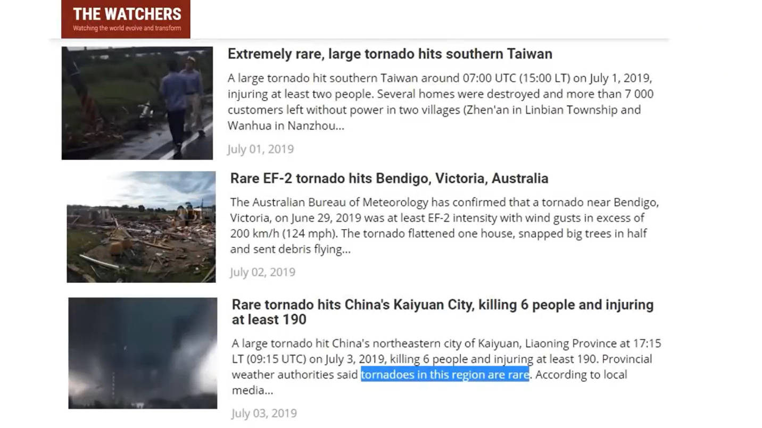Open the southern Taiwan tornado headline
762x428 pixels.
coord(390,54)
